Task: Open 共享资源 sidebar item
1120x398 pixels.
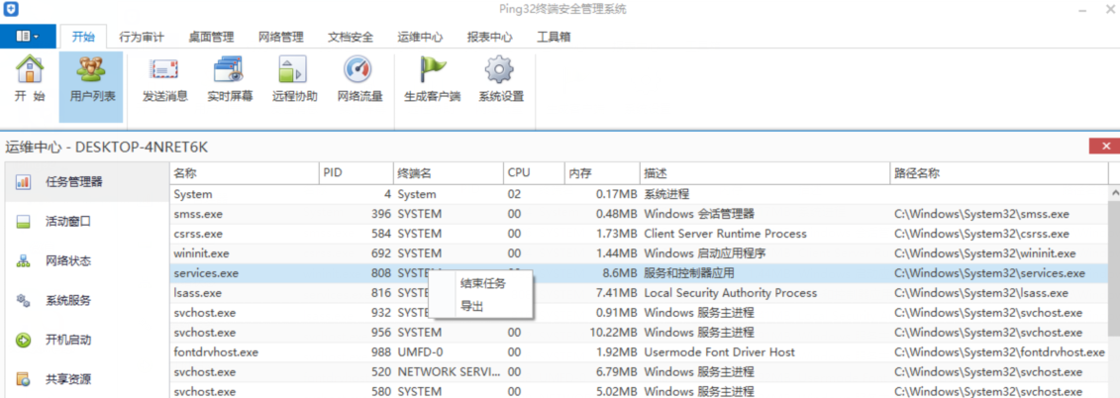Action: [x=86, y=379]
